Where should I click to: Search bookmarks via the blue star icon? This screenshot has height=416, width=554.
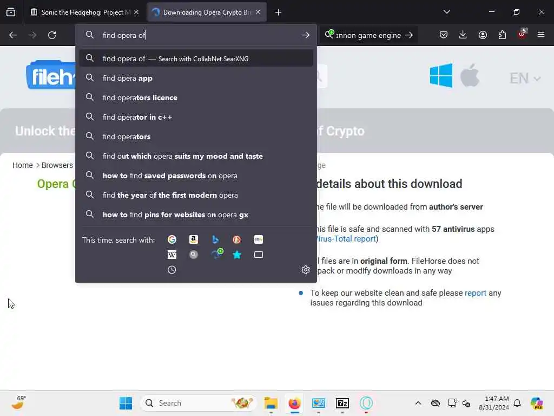237,255
